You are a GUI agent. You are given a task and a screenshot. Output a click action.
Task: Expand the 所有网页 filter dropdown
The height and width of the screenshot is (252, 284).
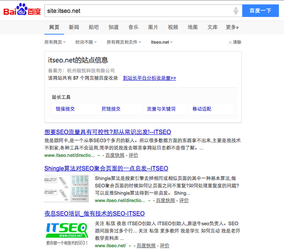click(55, 42)
